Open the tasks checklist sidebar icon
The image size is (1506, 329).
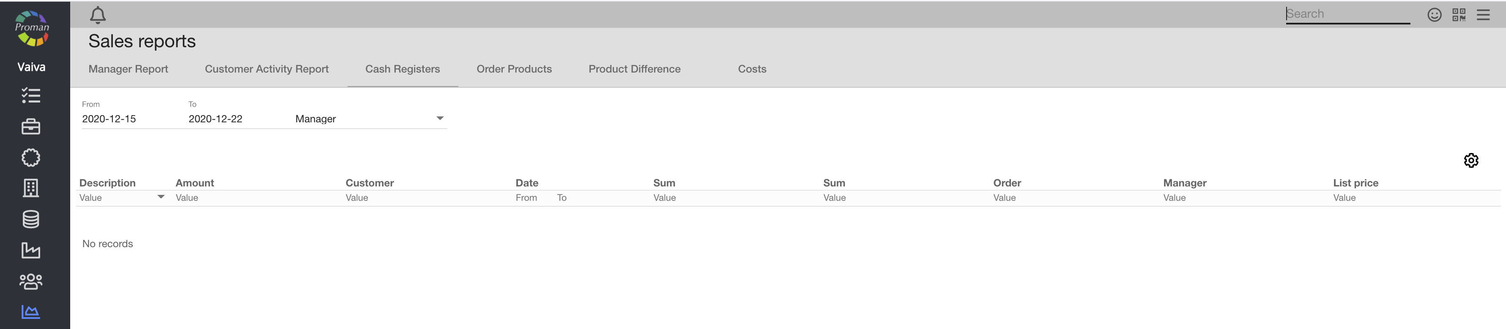(x=31, y=95)
